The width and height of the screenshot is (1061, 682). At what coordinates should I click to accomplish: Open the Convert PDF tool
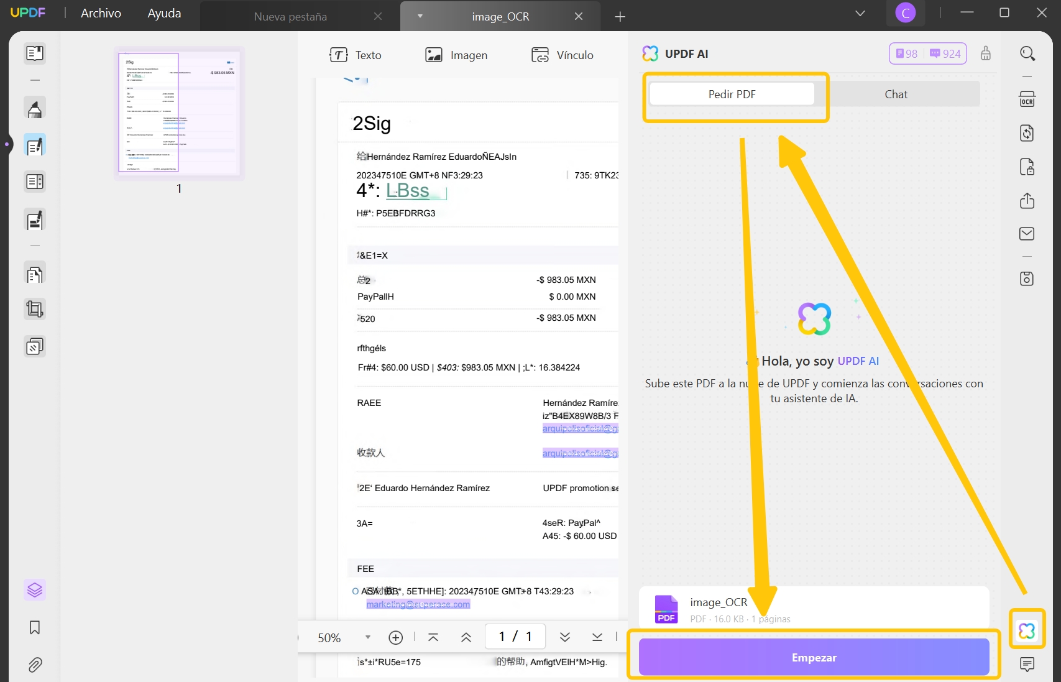(x=1027, y=132)
